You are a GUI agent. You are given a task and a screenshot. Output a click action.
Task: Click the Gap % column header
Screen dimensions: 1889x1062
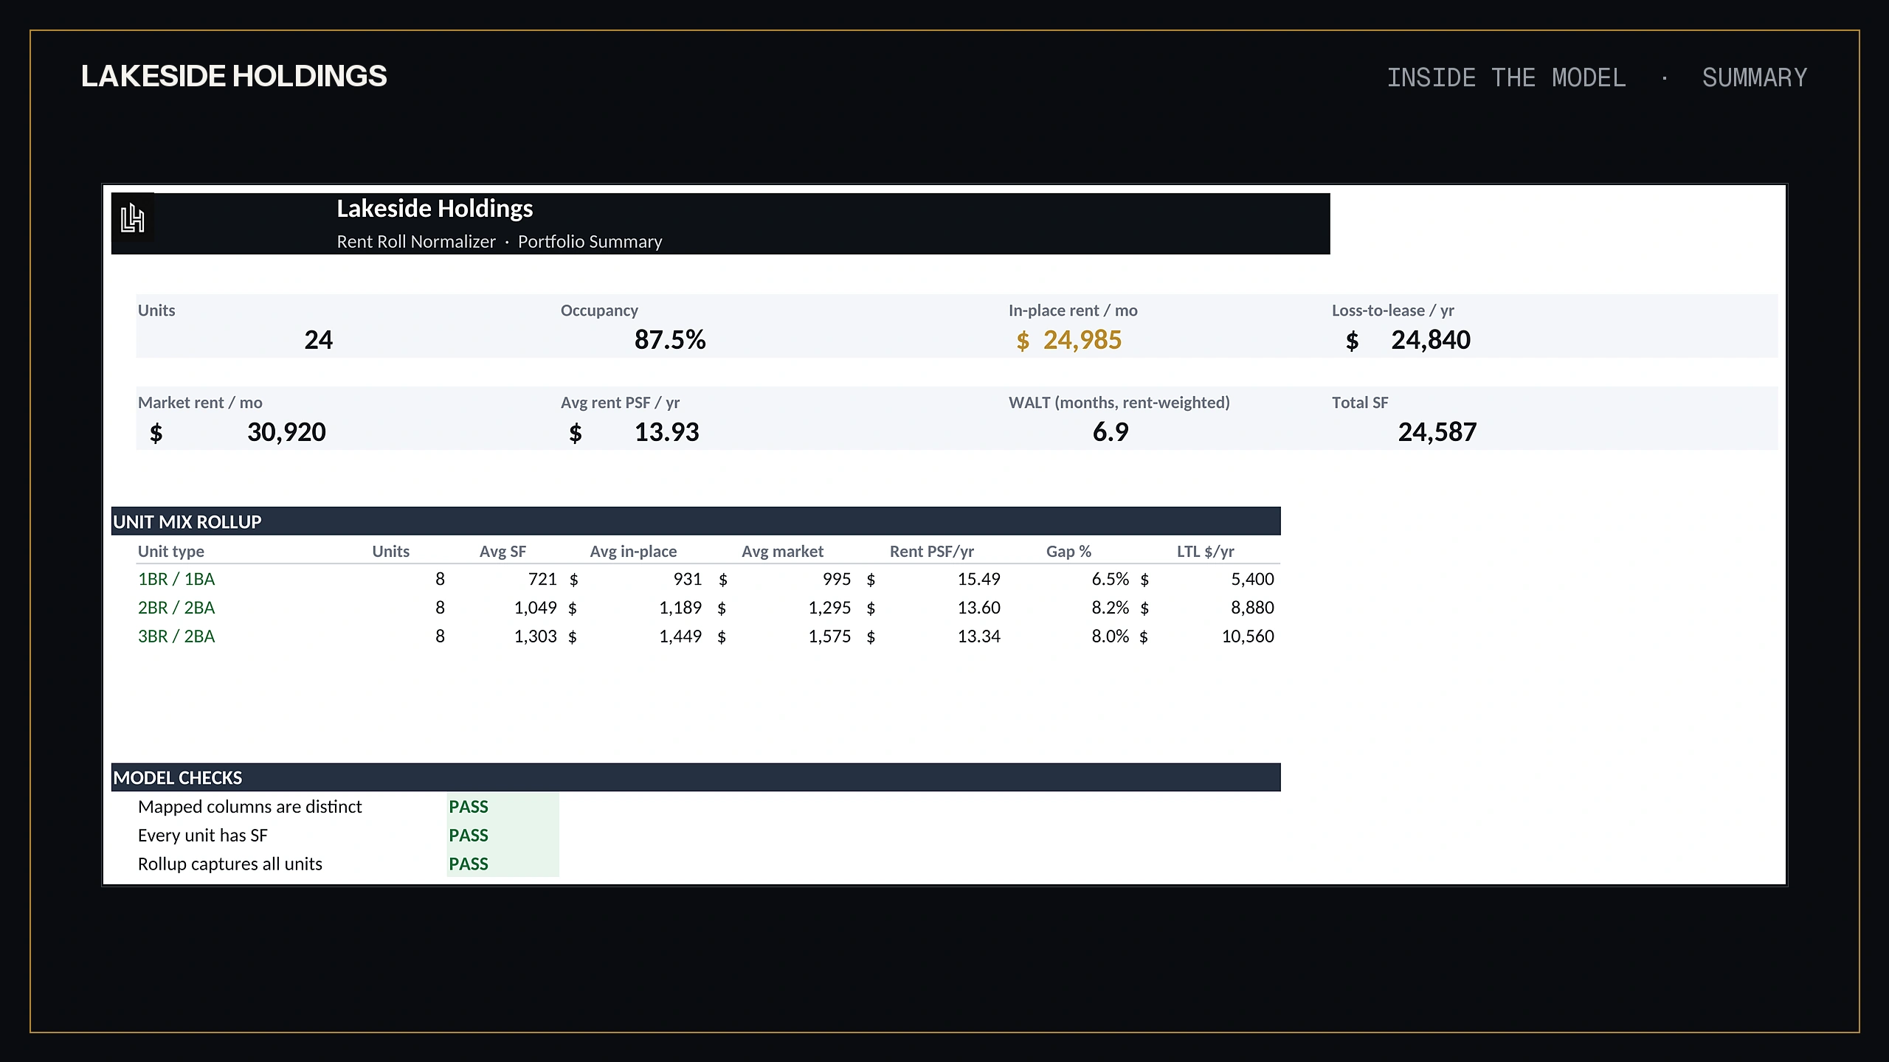pos(1068,552)
